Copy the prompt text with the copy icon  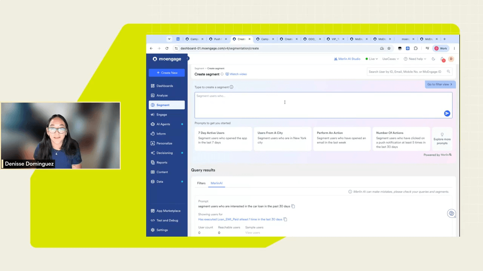[x=293, y=206]
